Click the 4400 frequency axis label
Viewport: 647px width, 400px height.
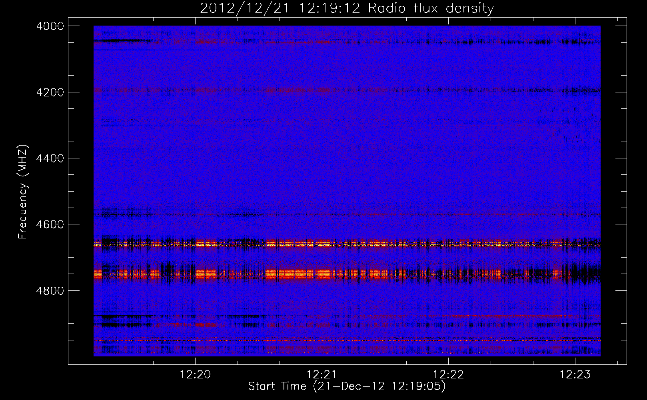[x=50, y=158]
